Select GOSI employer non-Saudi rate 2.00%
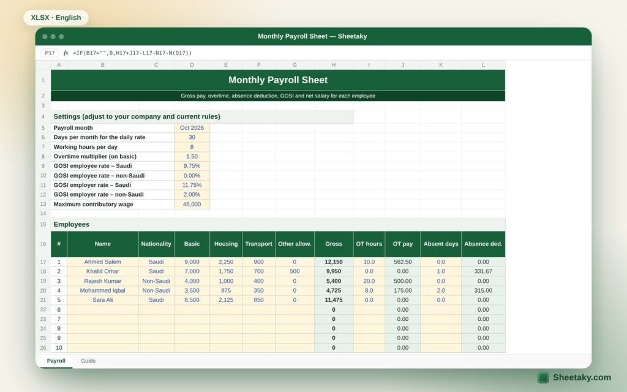Image resolution: width=627 pixels, height=392 pixels. point(192,194)
